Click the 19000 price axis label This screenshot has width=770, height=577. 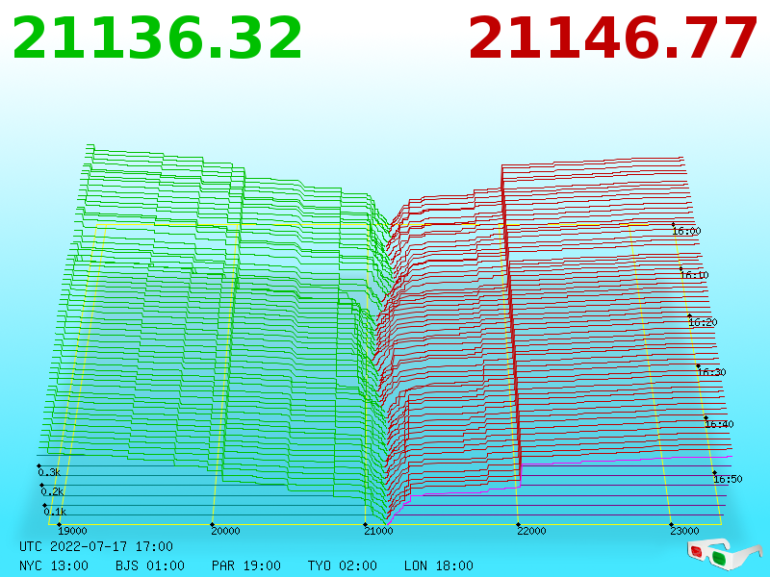(x=72, y=531)
